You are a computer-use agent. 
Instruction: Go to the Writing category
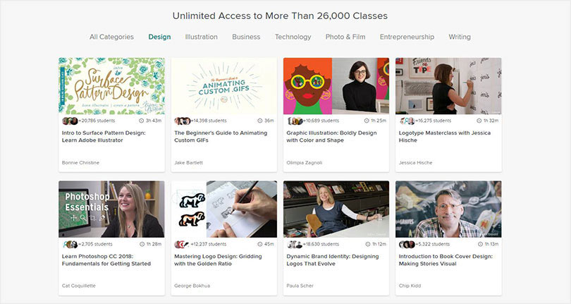(x=460, y=37)
